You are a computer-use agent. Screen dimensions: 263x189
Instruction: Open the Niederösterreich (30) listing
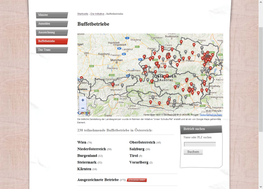pyautogui.click(x=94, y=149)
